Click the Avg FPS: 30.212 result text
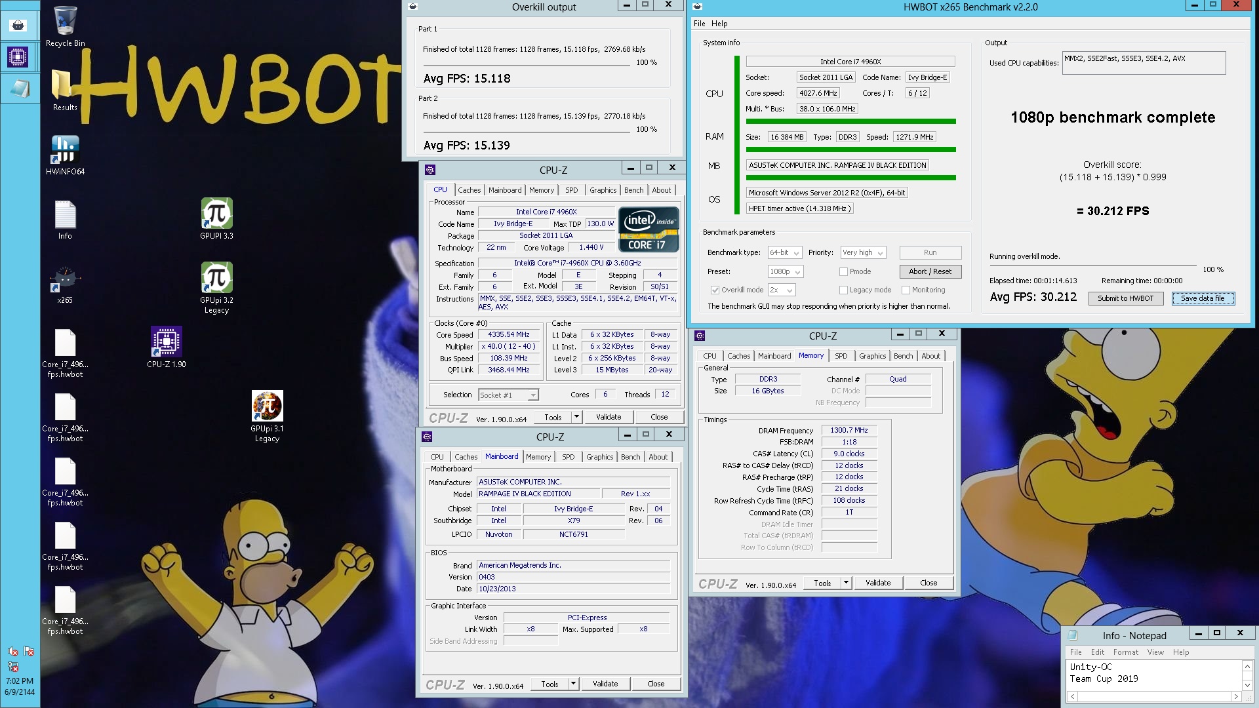Image resolution: width=1259 pixels, height=708 pixels. (1033, 297)
